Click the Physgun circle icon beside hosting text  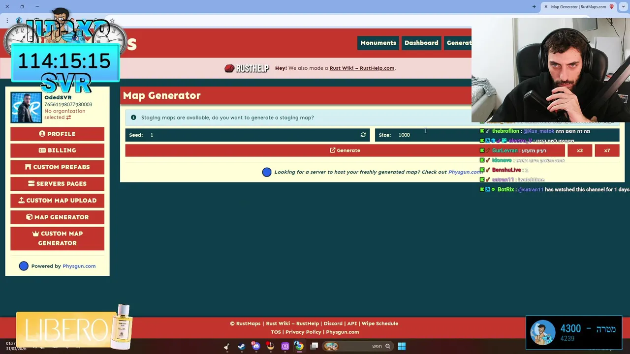[x=267, y=172]
